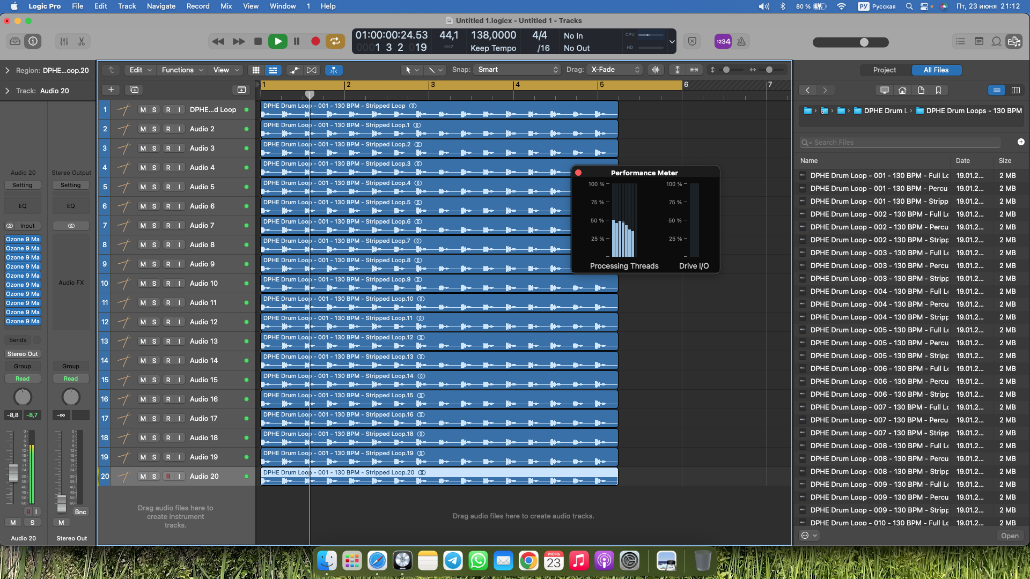Open the scissors Editors icon
This screenshot has height=579, width=1030.
pyautogui.click(x=82, y=41)
